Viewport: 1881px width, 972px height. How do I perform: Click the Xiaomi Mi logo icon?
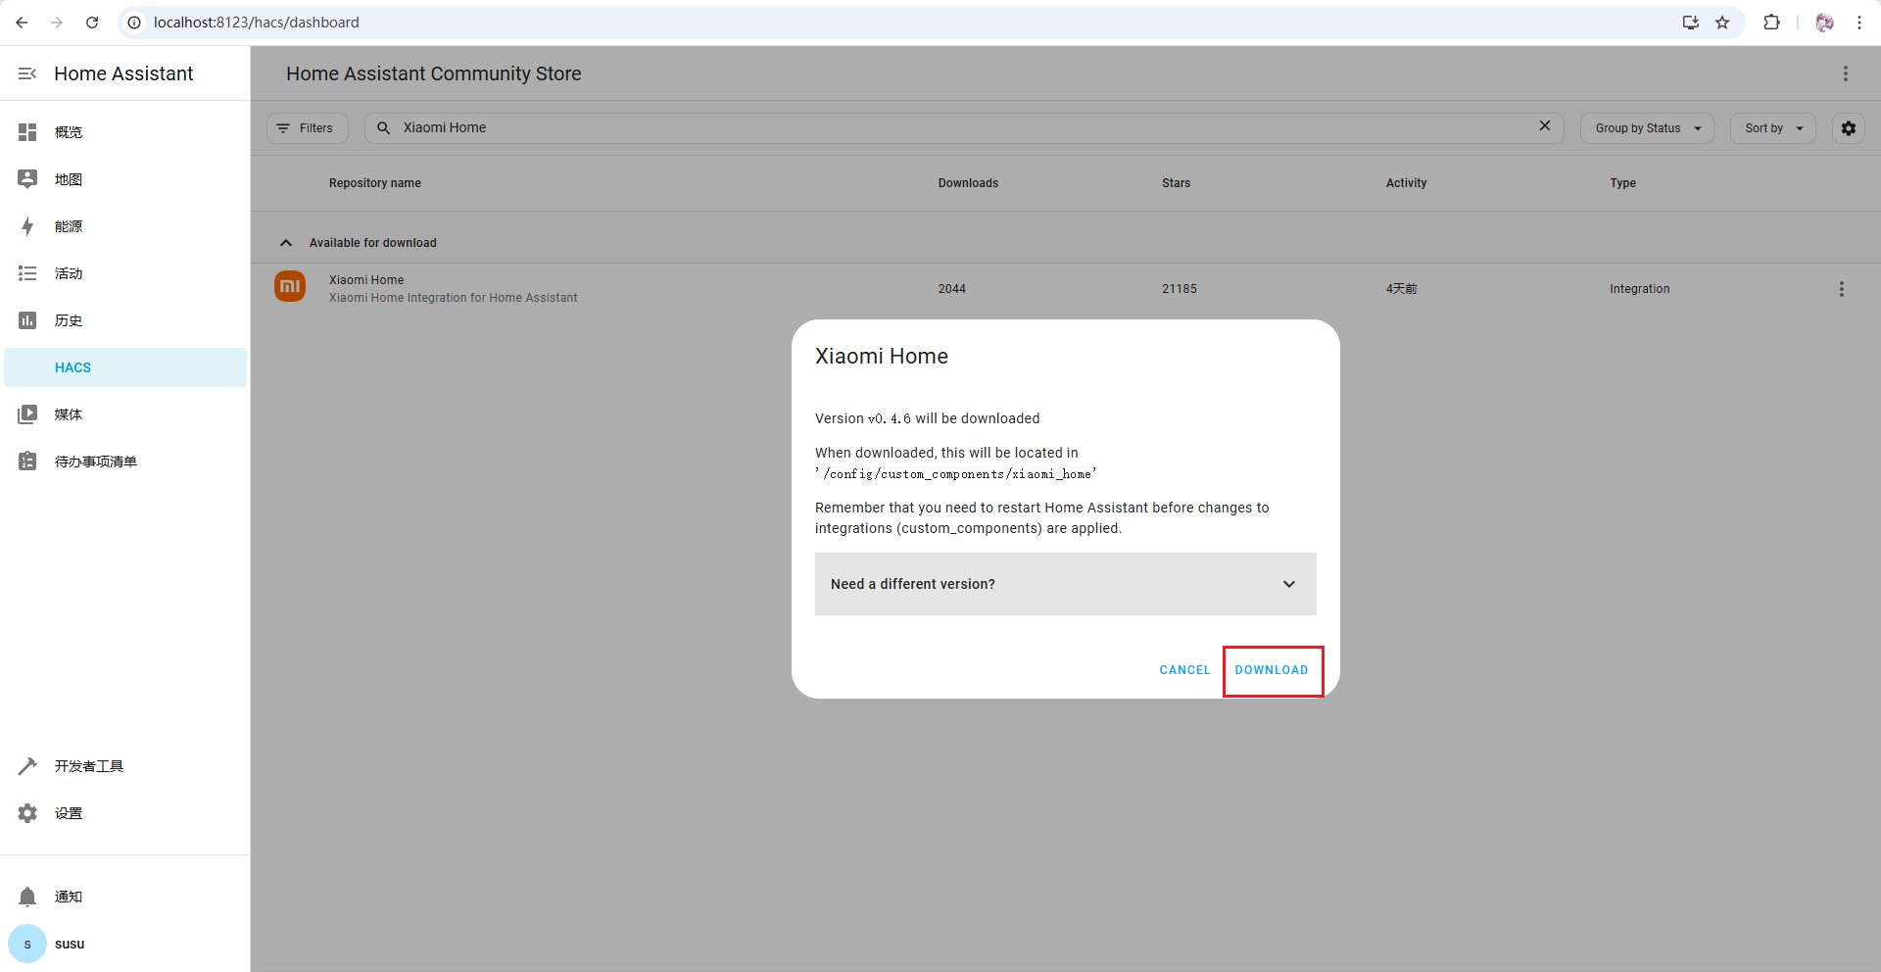tap(290, 287)
